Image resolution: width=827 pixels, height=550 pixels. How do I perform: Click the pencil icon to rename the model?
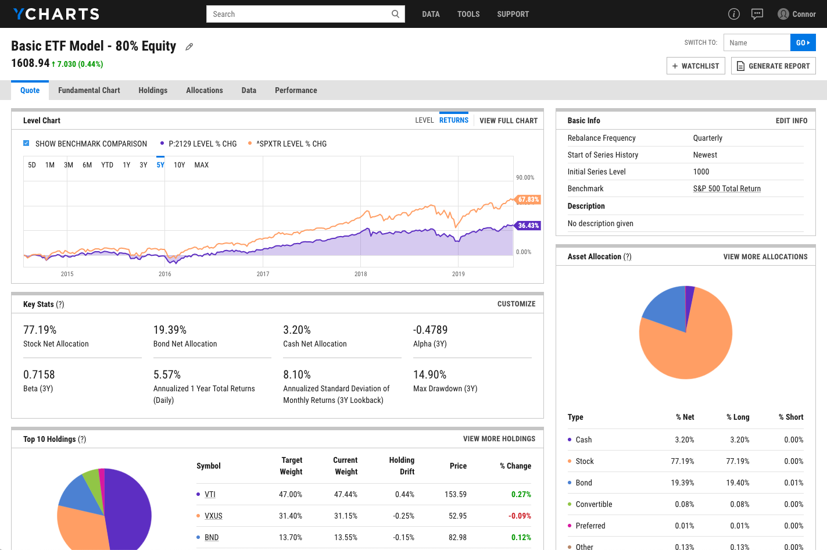(x=189, y=46)
